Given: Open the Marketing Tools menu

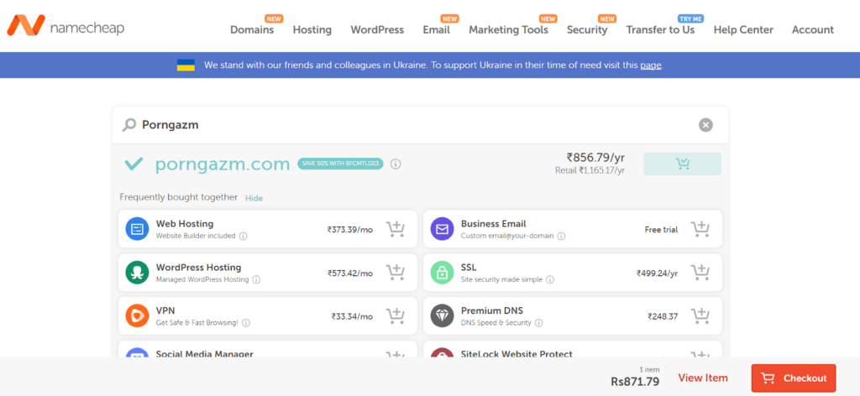Looking at the screenshot, I should 508,29.
